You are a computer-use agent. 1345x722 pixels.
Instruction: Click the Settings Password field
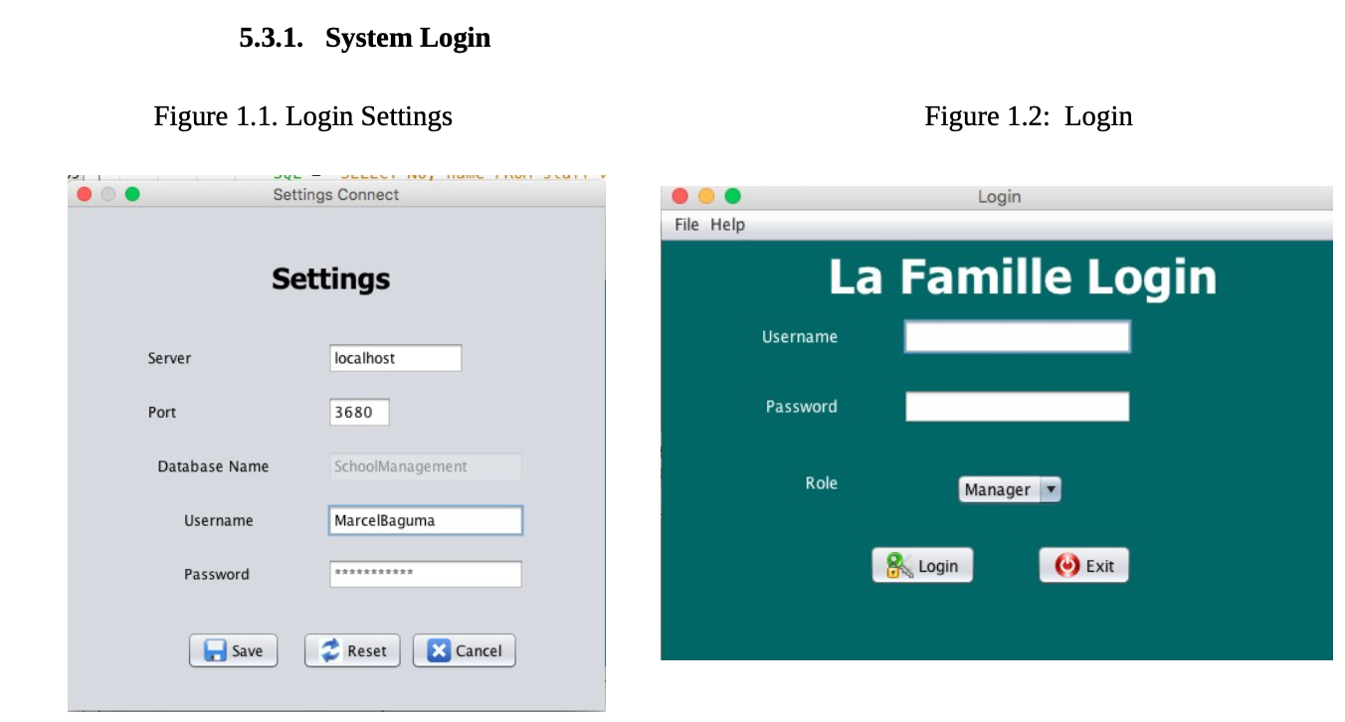(x=425, y=574)
